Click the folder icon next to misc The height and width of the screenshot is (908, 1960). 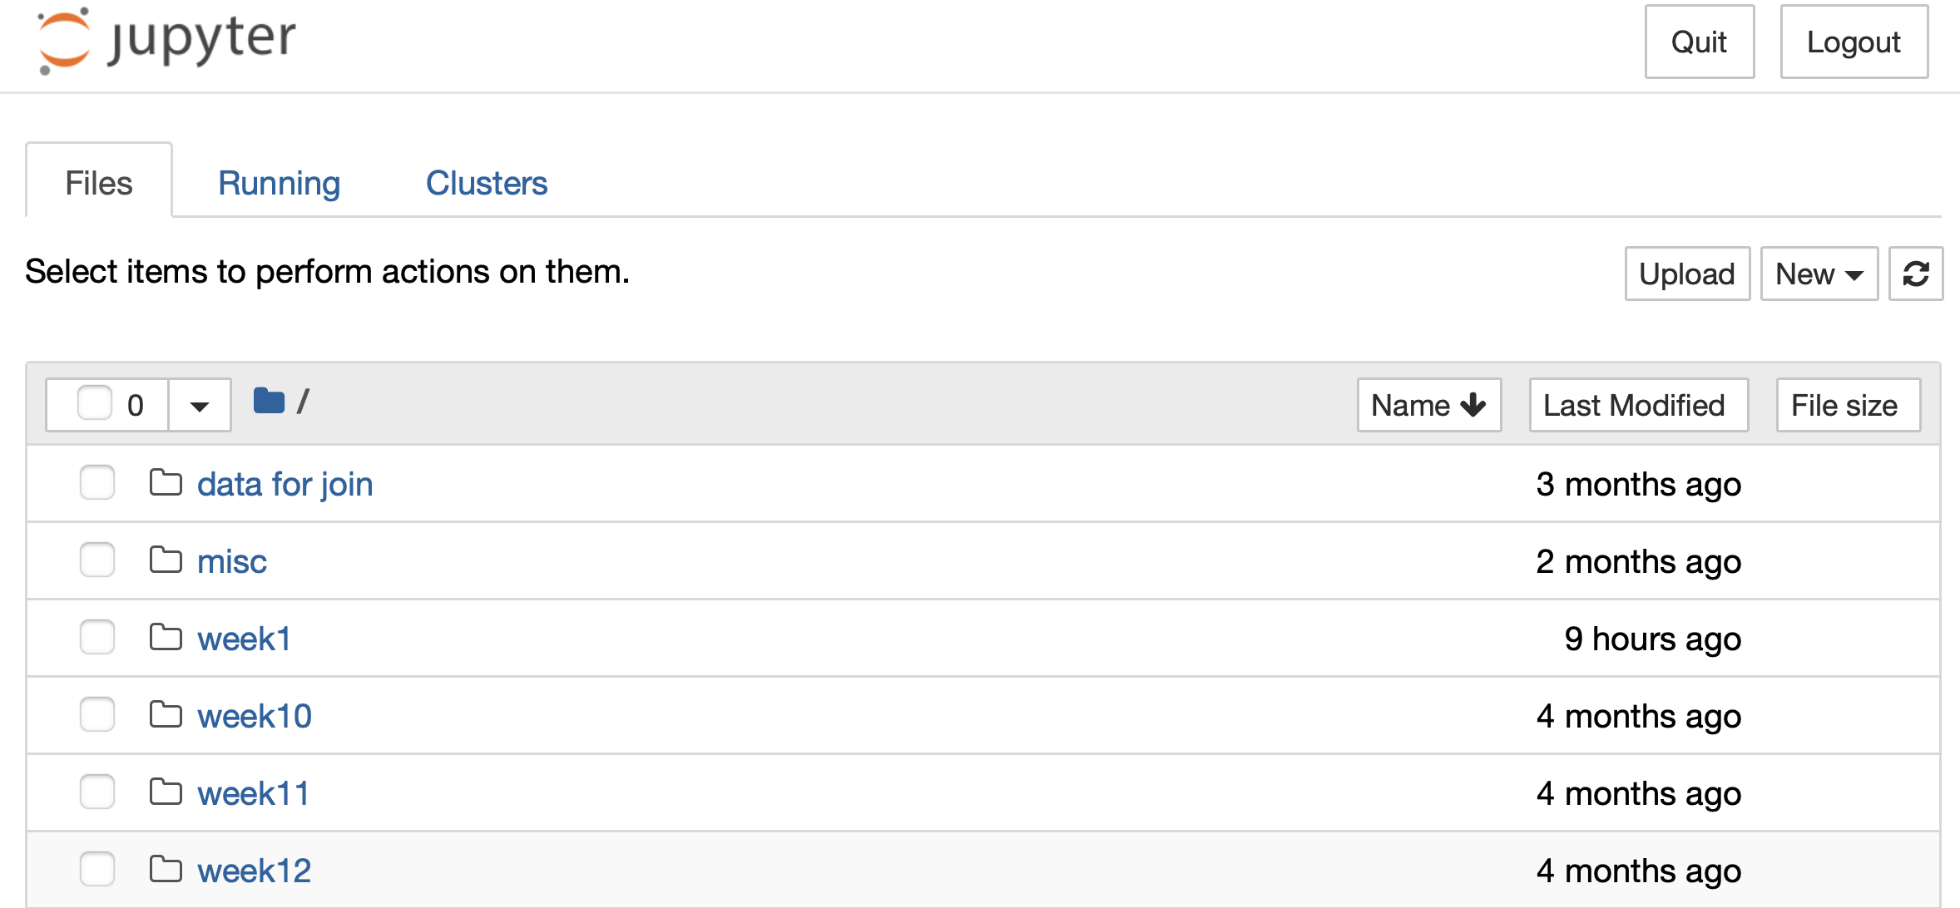click(x=166, y=560)
